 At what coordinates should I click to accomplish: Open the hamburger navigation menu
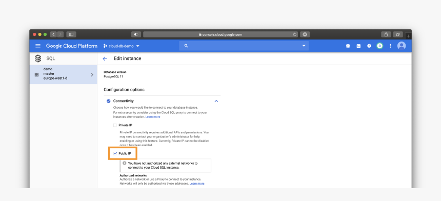(x=38, y=46)
